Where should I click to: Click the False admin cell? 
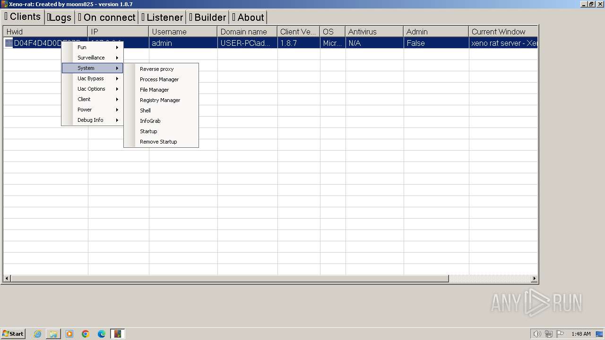[x=436, y=43]
